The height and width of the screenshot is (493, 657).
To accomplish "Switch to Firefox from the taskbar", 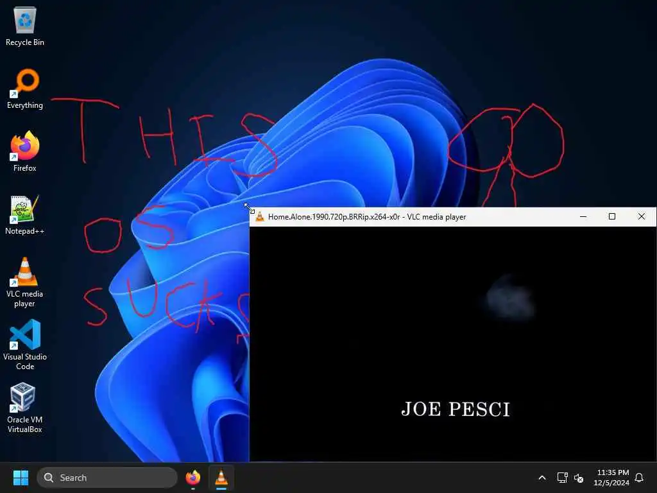I will (x=193, y=478).
